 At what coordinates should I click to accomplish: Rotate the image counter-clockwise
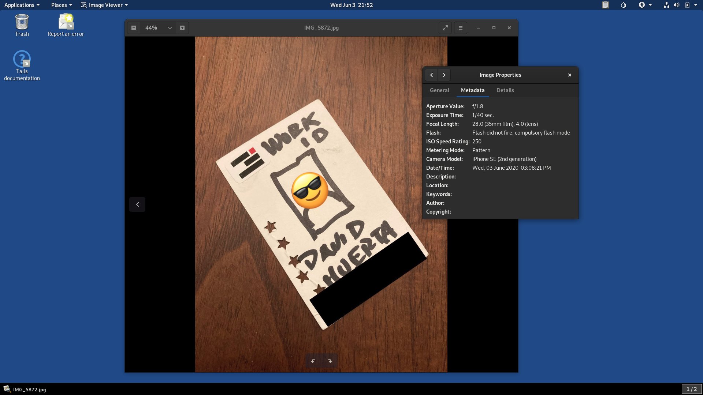313,361
